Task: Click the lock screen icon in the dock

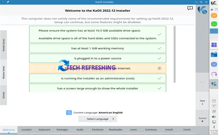Action: tap(212, 10)
